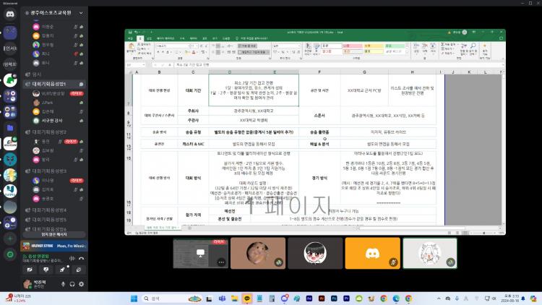The image size is (542, 305).
Task: Switch to the 페이지 레이아웃 ribbon tab
Action: 165,38
